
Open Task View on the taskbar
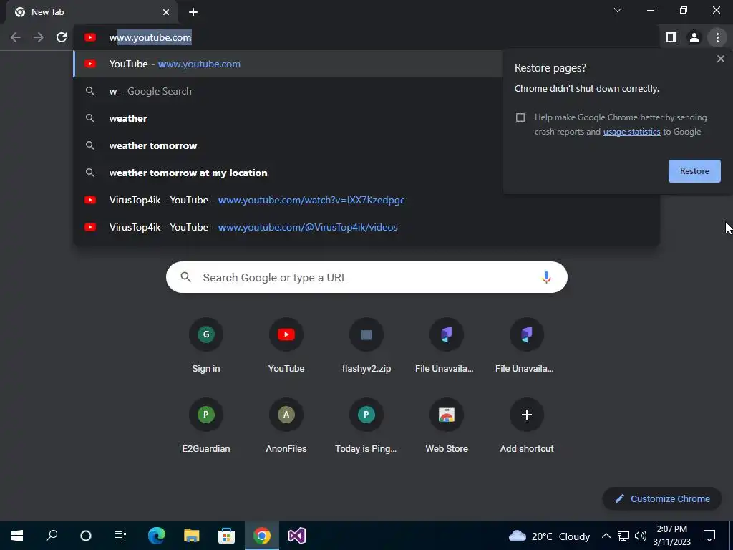pyautogui.click(x=120, y=536)
